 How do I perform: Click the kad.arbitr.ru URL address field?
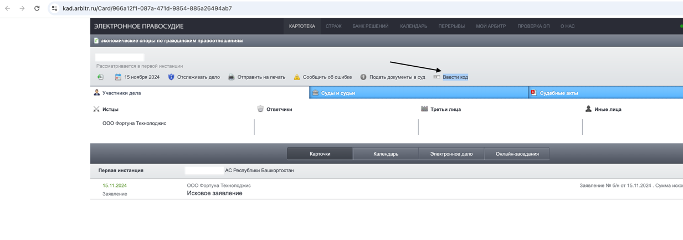click(x=147, y=8)
